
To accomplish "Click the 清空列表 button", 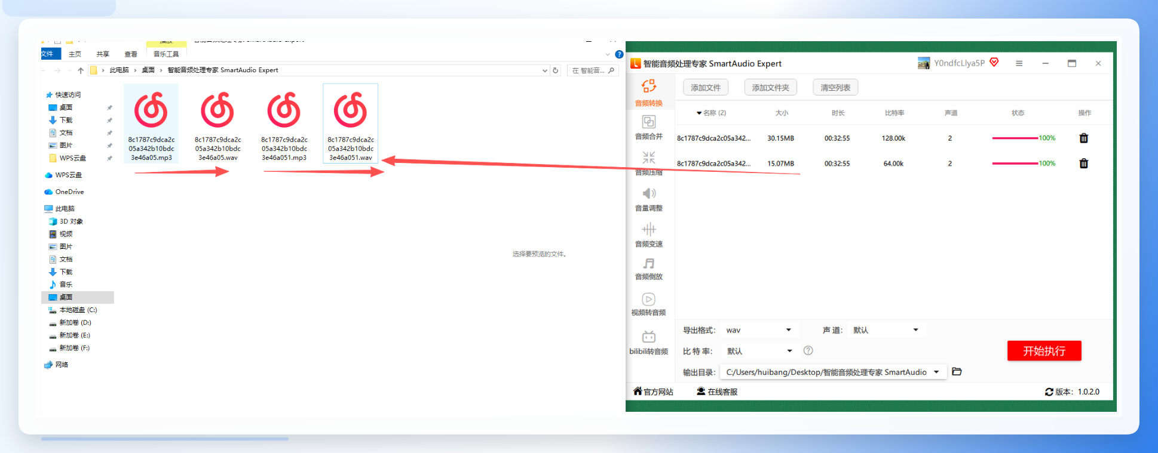I will [835, 88].
